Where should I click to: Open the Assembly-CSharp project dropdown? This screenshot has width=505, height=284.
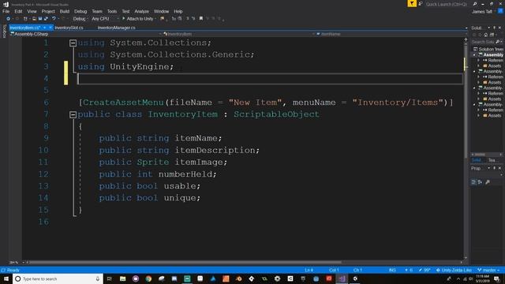click(85, 34)
